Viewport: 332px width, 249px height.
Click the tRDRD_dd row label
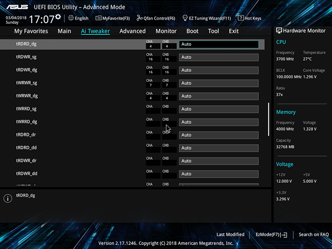[x=26, y=148]
